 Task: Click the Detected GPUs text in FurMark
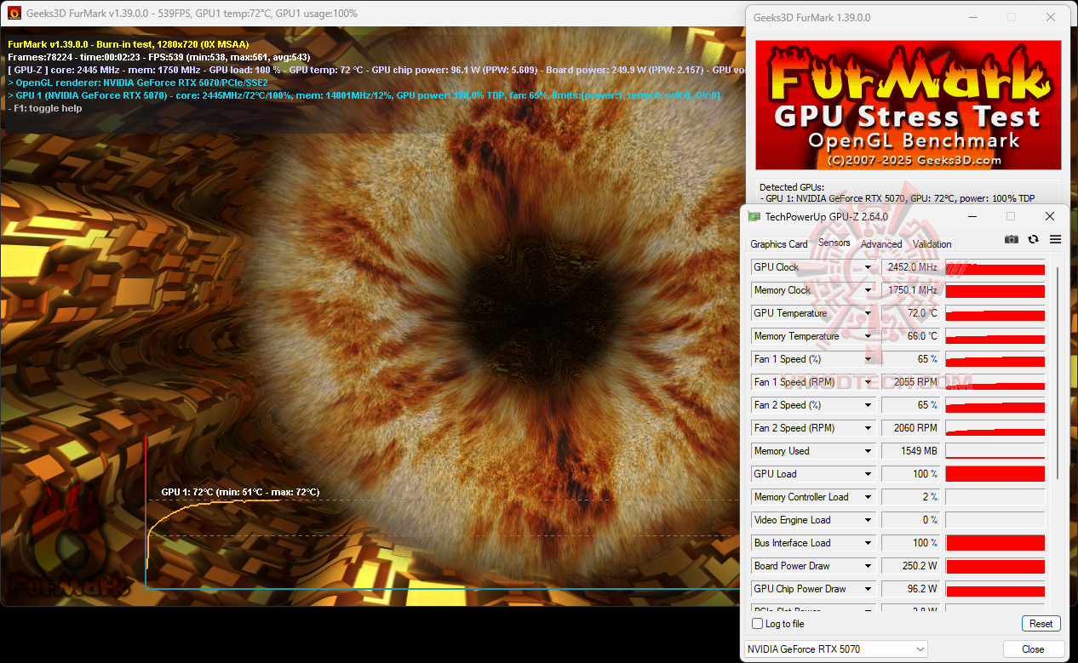tap(792, 187)
